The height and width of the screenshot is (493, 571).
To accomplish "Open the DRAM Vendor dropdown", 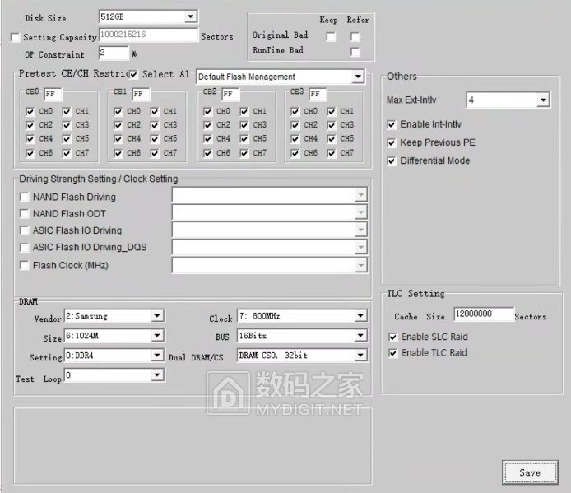I will pyautogui.click(x=114, y=316).
